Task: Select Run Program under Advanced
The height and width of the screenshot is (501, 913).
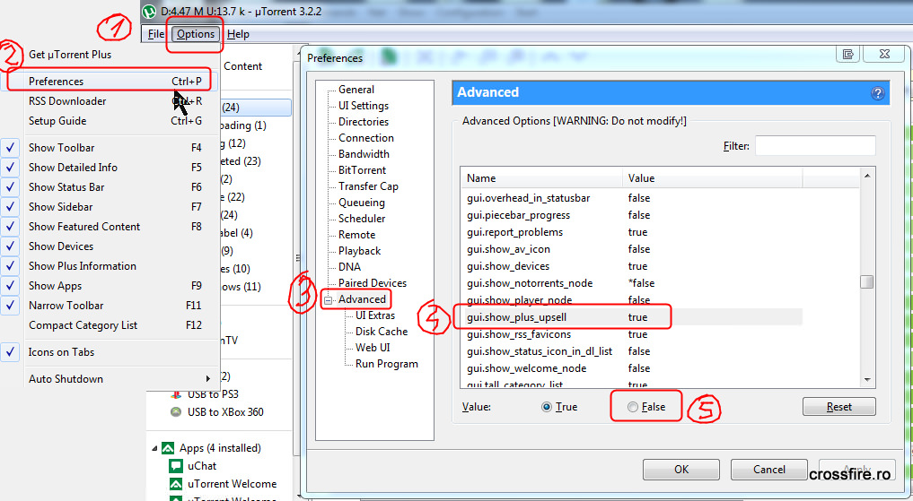Action: tap(387, 364)
